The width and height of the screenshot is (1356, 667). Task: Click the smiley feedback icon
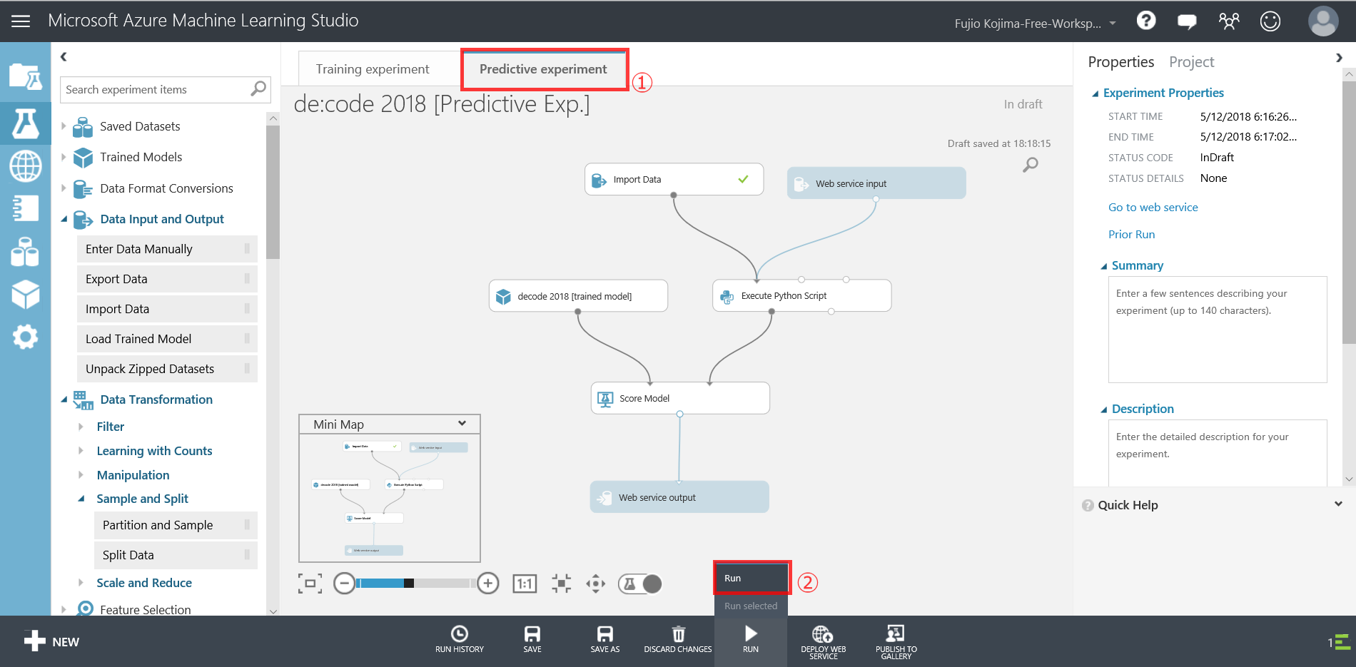click(x=1270, y=21)
